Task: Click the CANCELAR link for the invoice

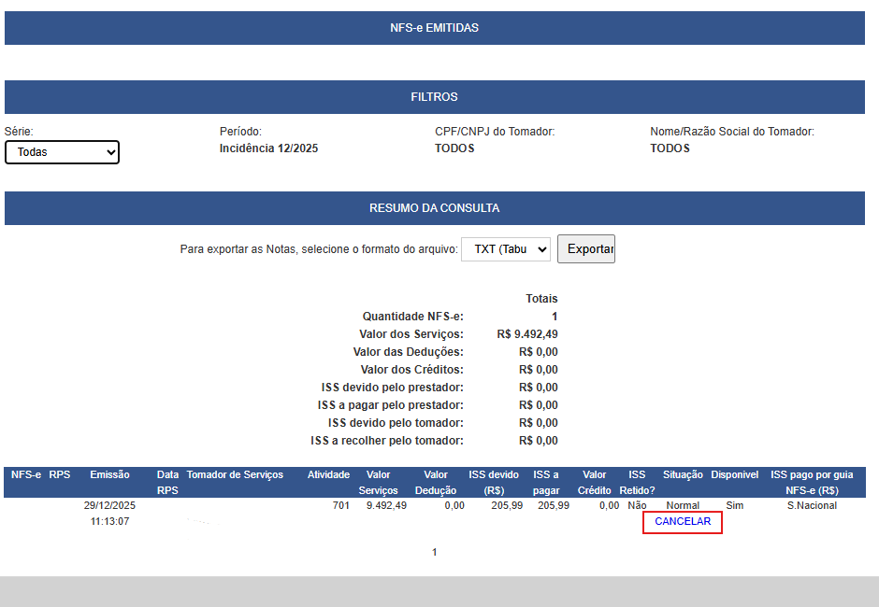Action: [683, 522]
